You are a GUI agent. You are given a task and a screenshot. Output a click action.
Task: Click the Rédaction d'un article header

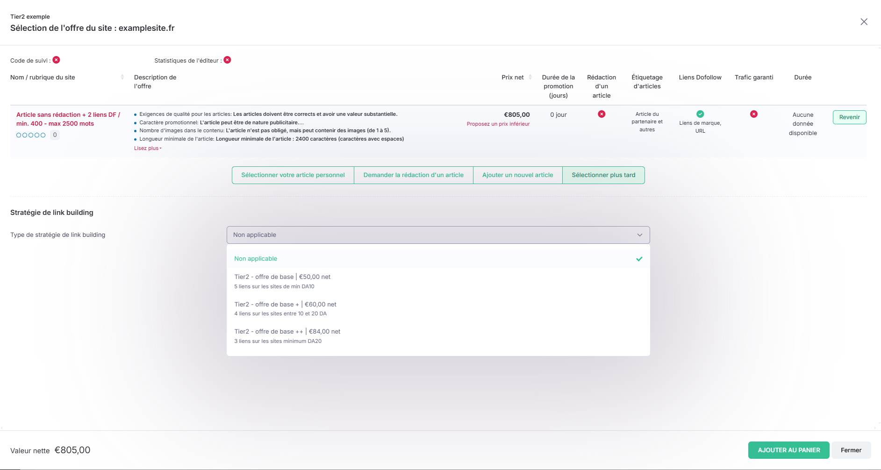pos(602,86)
